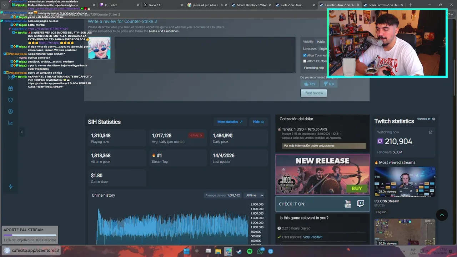Switch to puma all pro nitro 2 tab
Viewport: 457px width, 257px height.
click(208, 5)
